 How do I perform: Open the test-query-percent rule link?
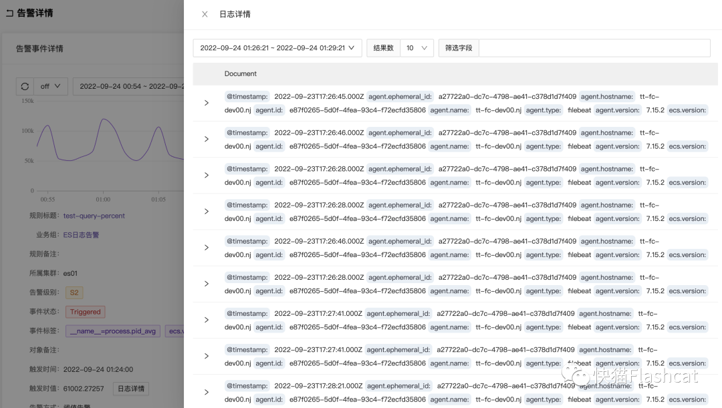click(x=94, y=216)
